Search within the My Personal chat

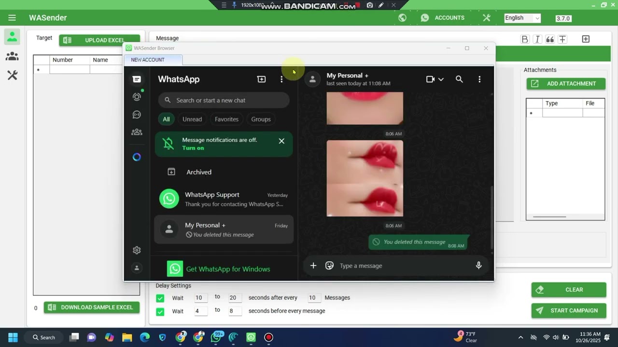point(459,79)
